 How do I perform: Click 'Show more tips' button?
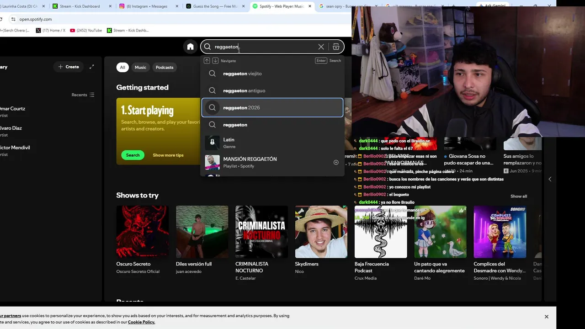[168, 155]
